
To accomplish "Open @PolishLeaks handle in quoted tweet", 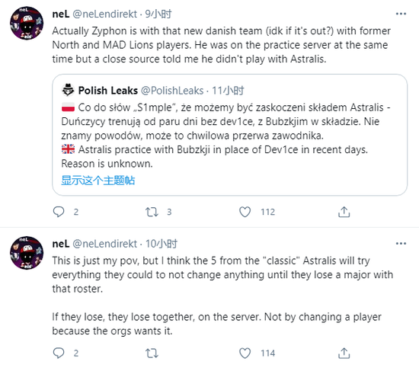I will pos(172,91).
